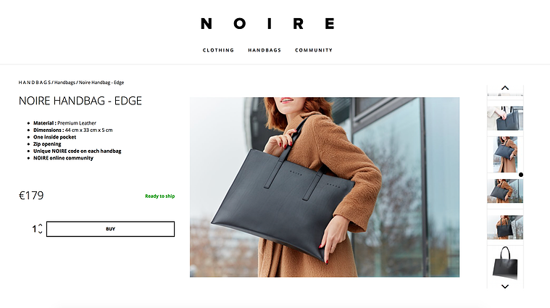The image size is (550, 308).
Task: Select thumbnail of woman carrying bag upright
Action: 505,154
